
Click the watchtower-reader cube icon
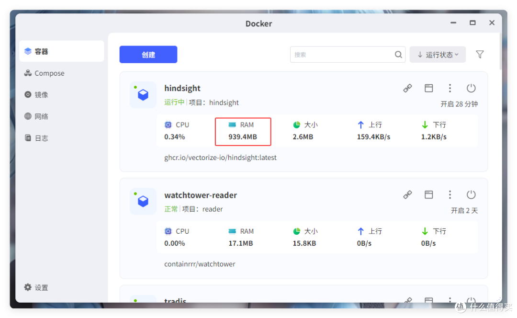143,201
